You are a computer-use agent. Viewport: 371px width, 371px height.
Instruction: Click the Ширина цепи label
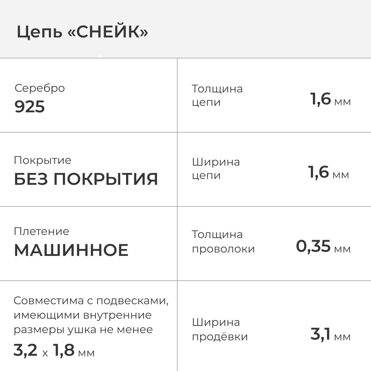click(216, 169)
